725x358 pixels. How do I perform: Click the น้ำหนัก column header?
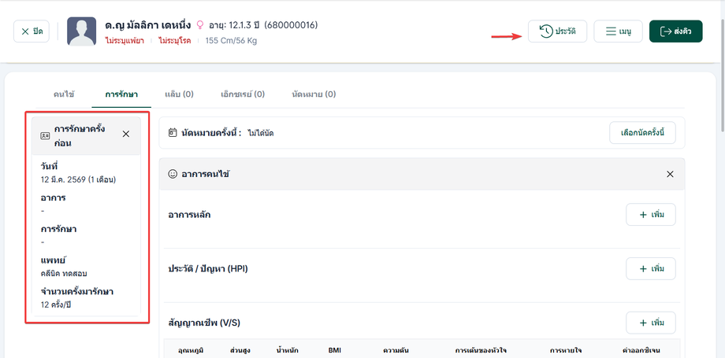[x=287, y=351]
